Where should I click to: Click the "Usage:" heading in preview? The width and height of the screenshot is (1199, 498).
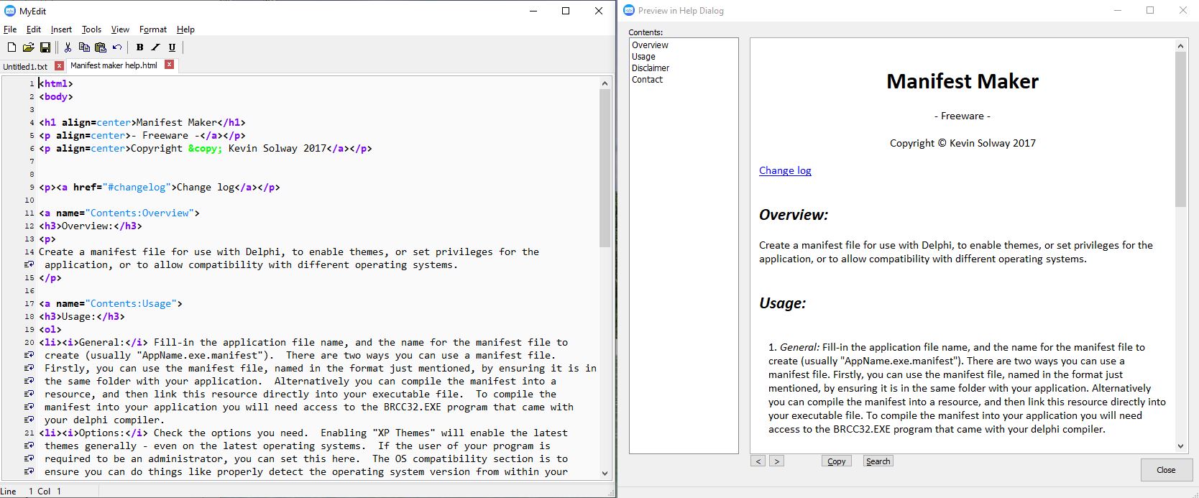(782, 303)
